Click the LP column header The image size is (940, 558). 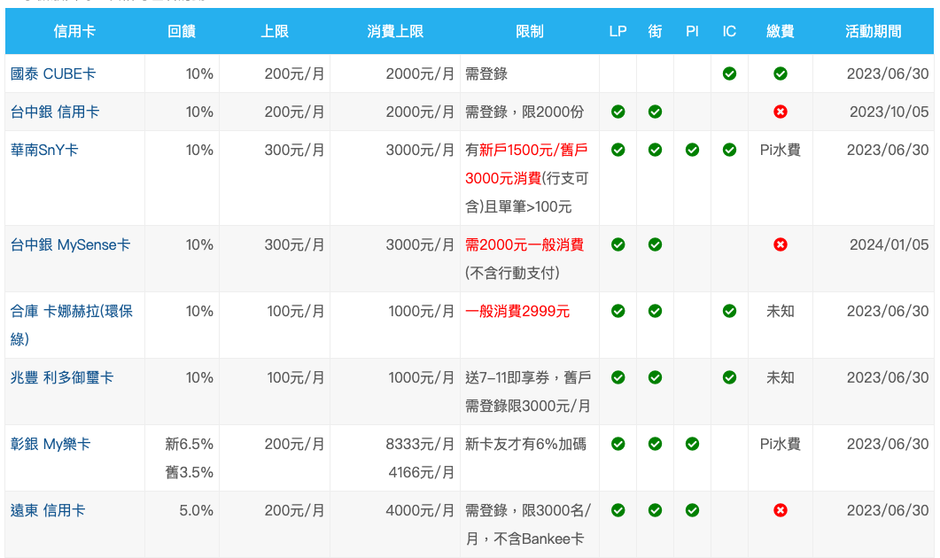[x=618, y=31]
